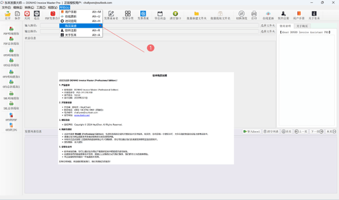Image resolution: width=339 pixels, height=200 pixels.
Task: Click the 上一页 previous page button
Action: [x=301, y=131]
